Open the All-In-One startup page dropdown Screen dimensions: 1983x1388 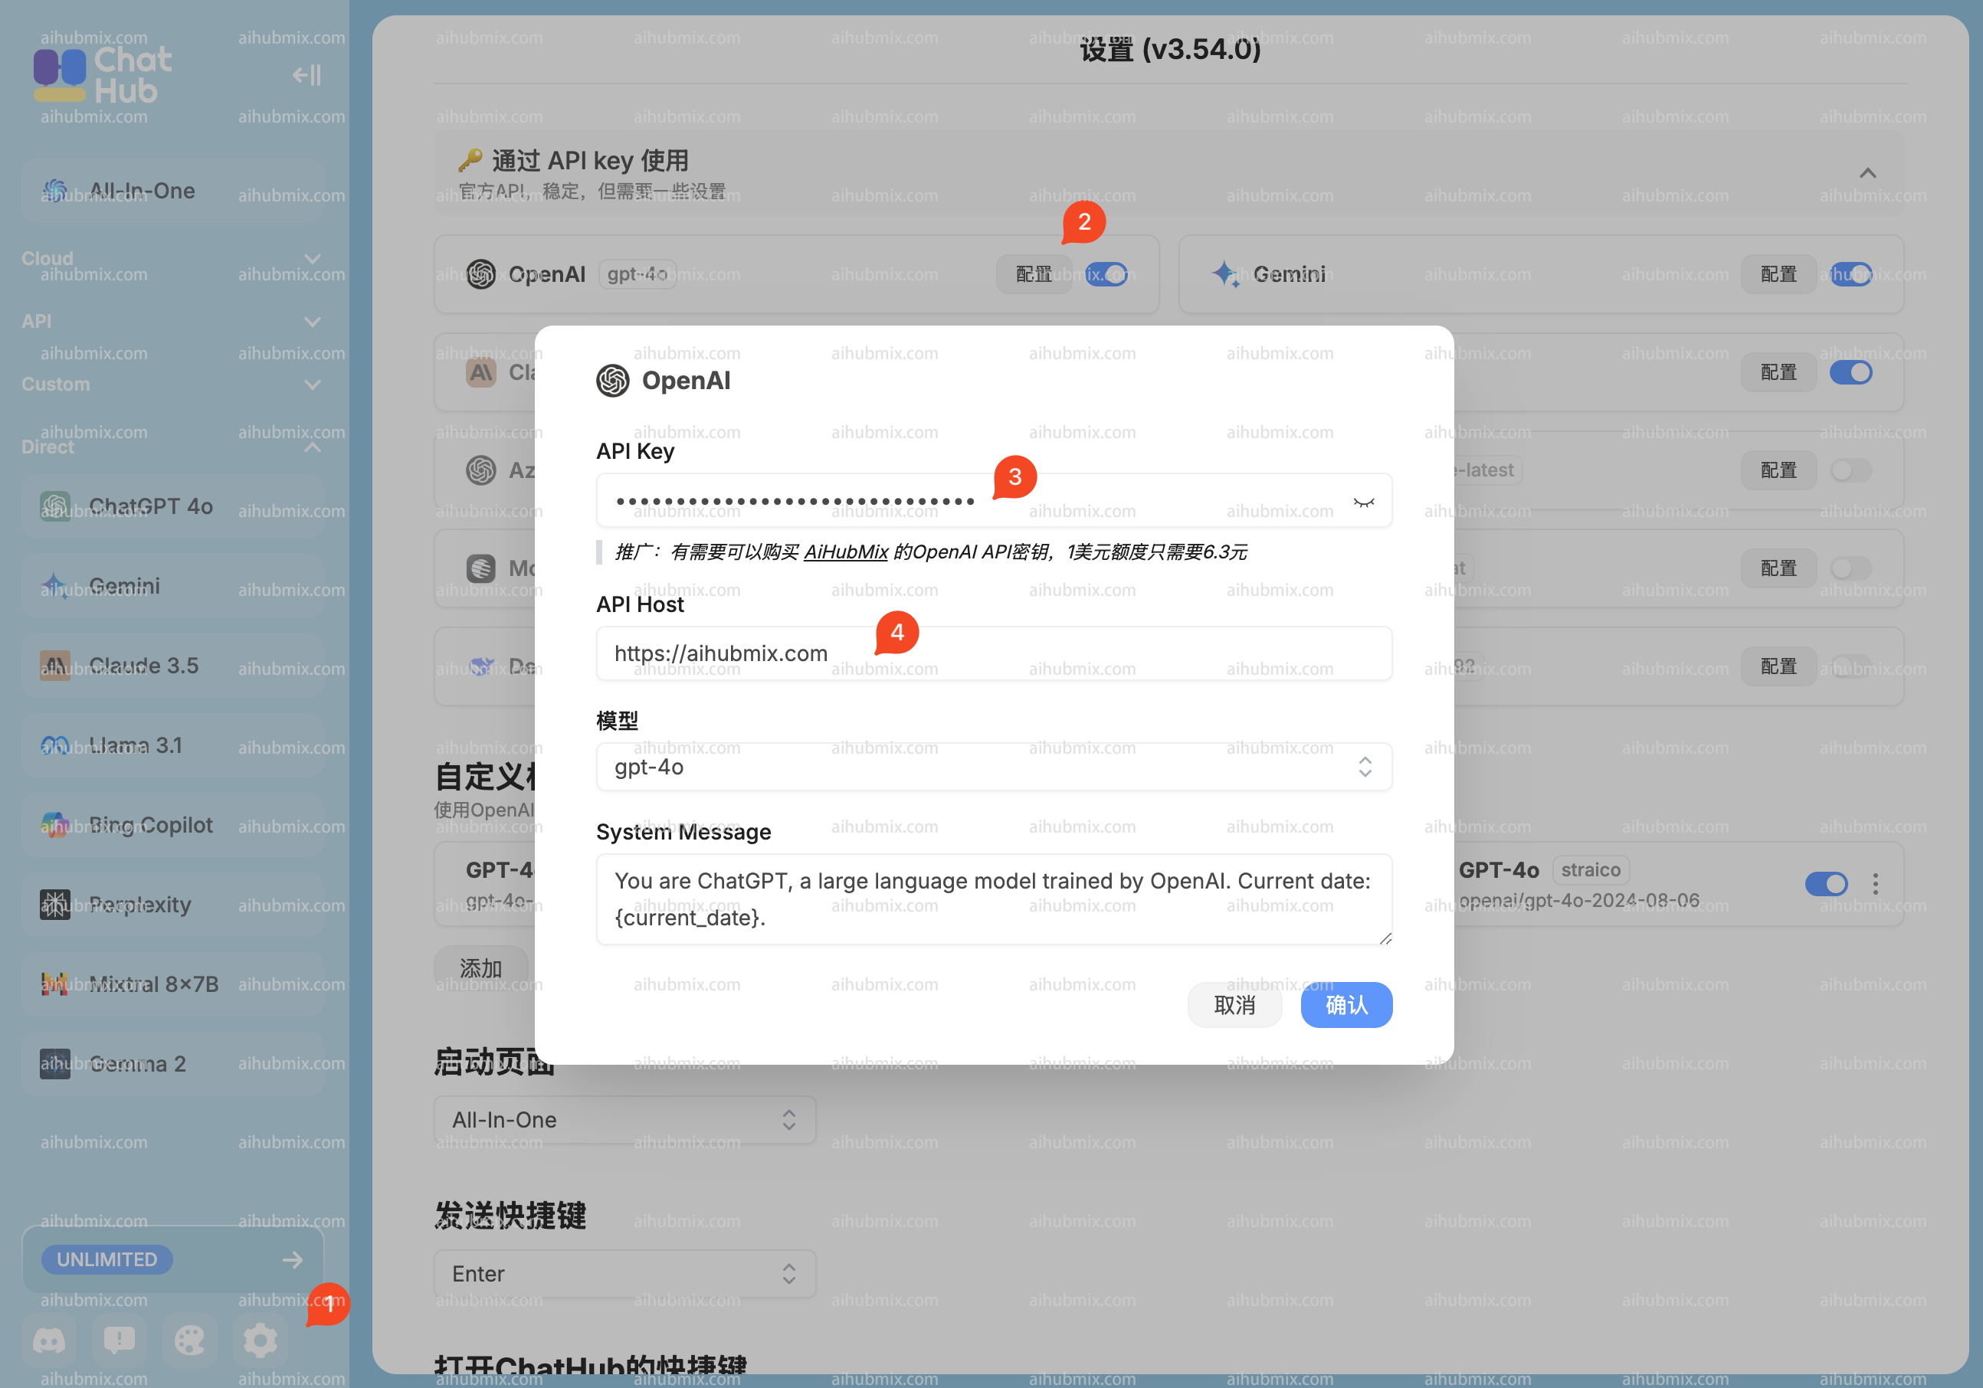[x=624, y=1120]
